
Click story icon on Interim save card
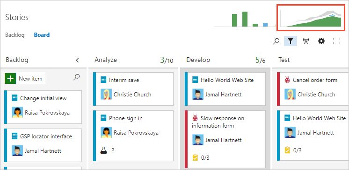[x=103, y=80]
